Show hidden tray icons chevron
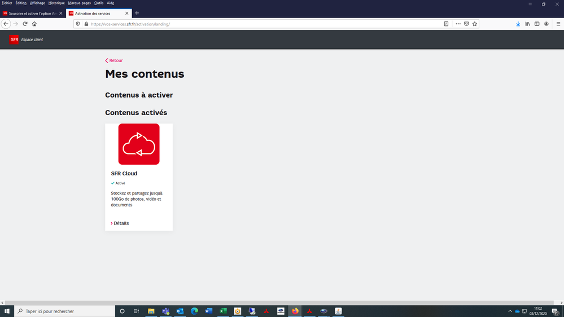Viewport: 564px width, 317px height. 510,311
